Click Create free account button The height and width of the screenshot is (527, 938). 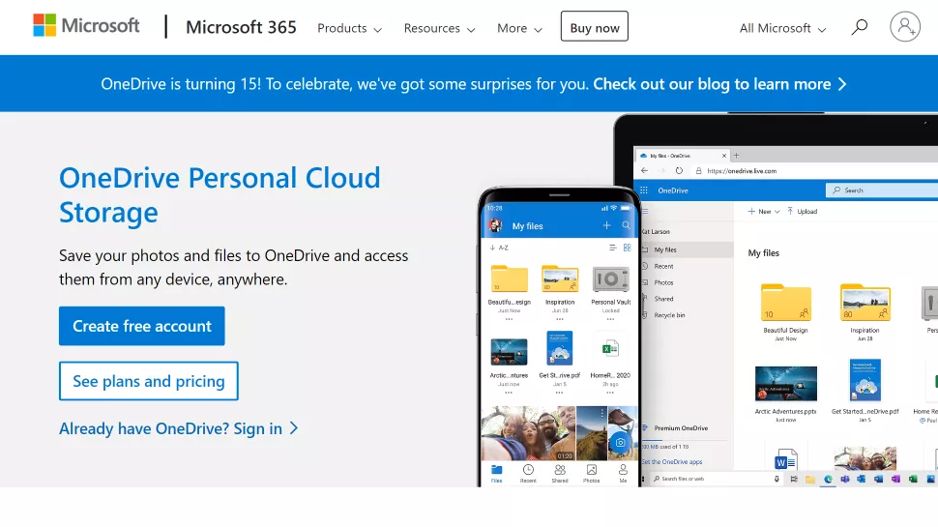tap(142, 326)
